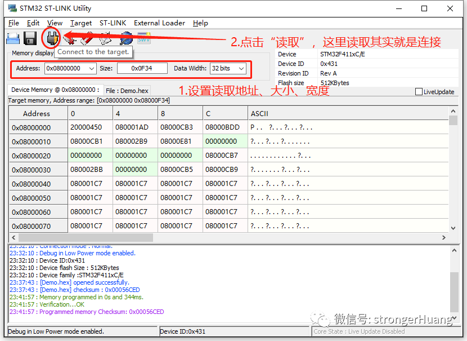Open the Help menu
Image resolution: width=467 pixels, height=341 pixels.
[x=200, y=23]
